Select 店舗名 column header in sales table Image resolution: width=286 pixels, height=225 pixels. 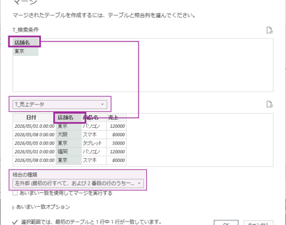69,118
